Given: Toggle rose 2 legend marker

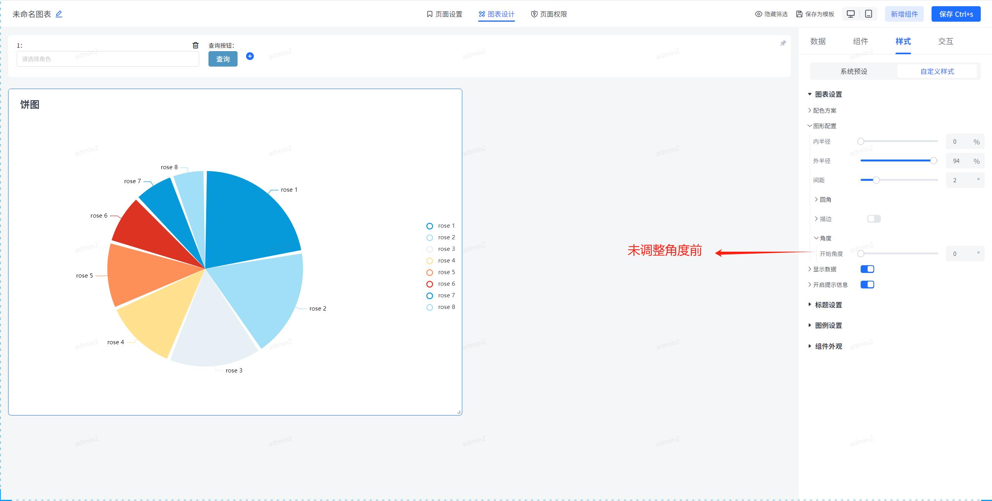Looking at the screenshot, I should coord(429,238).
